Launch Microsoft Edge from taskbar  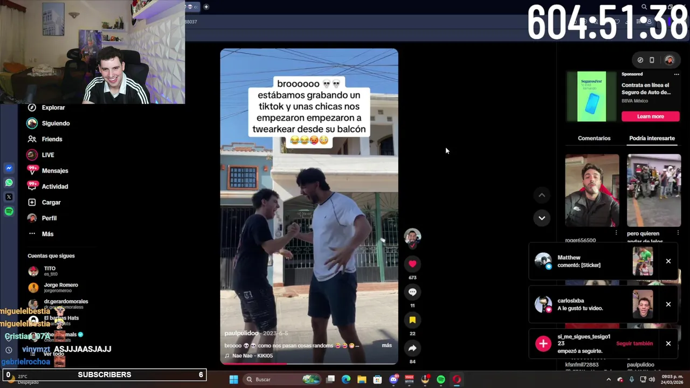(346, 379)
